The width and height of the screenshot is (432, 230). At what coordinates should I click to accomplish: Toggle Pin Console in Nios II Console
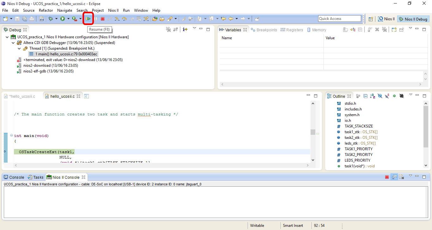pyautogui.click(x=394, y=177)
